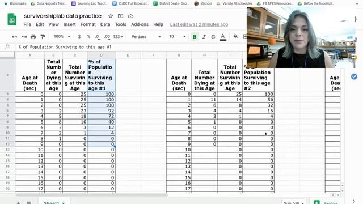363x204 pixels.
Task: Open the Insert menu
Action: (x=69, y=24)
